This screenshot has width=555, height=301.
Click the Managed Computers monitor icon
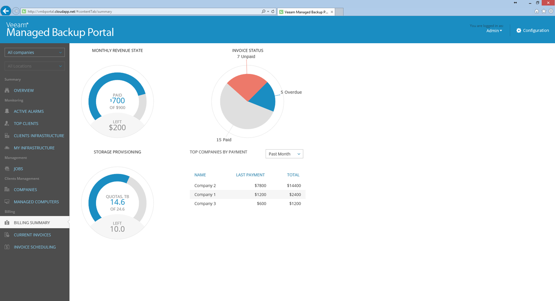pyautogui.click(x=7, y=201)
